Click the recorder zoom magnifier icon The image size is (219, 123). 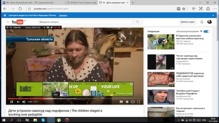(11, 27)
